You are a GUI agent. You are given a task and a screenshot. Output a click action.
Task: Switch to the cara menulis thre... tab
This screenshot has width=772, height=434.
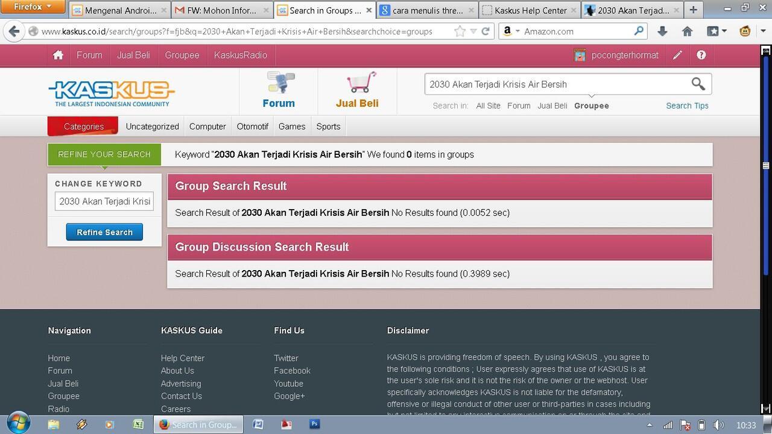pos(427,10)
